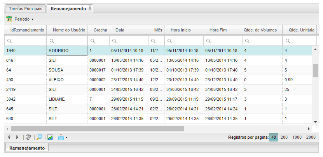Viewport: 323px width, 157px height.
Task: Focus the Crachá filter field
Action: 98,41
